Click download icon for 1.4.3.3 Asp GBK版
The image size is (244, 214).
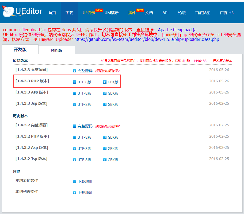click(105, 93)
